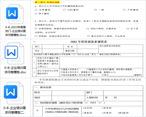Open the 基本信息 questionnaire preview thumbnail
Image resolution: width=146 pixels, height=117 pixels.
click(x=88, y=97)
